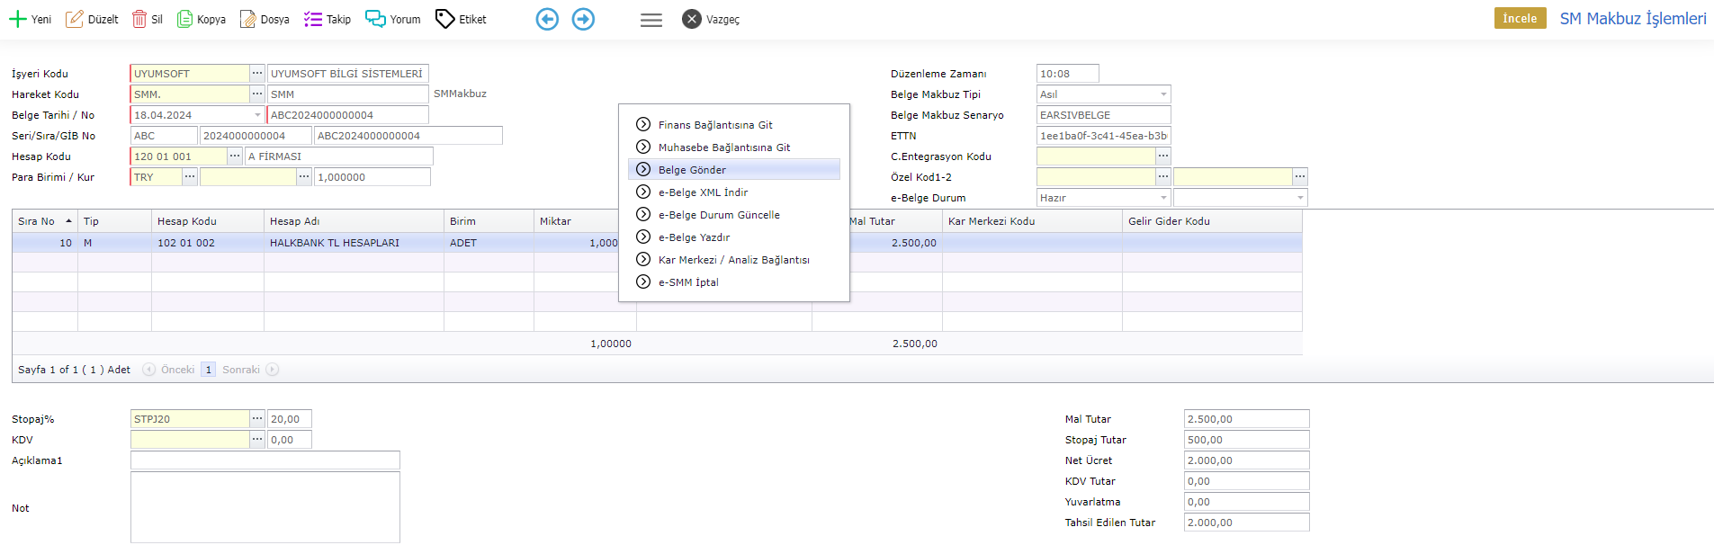Screen dimensions: 1714x554
Task: Go to previous record with left arrow
Action: tap(547, 19)
